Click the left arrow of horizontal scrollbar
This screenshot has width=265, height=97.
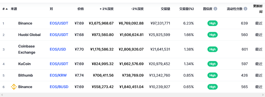pos(2,95)
